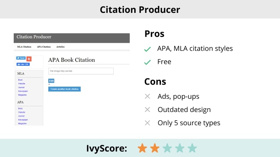
Task: Click the fourth teal IvyScore star
Action: (180, 148)
